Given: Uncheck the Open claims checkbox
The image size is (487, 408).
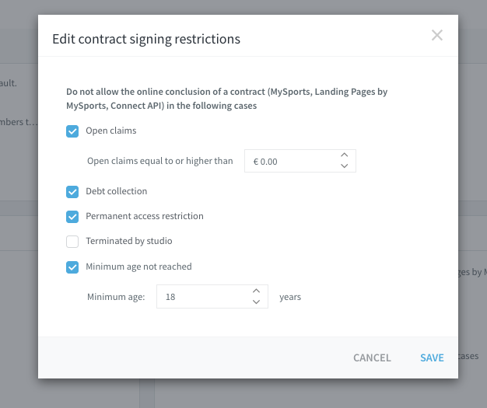Looking at the screenshot, I should tap(72, 131).
